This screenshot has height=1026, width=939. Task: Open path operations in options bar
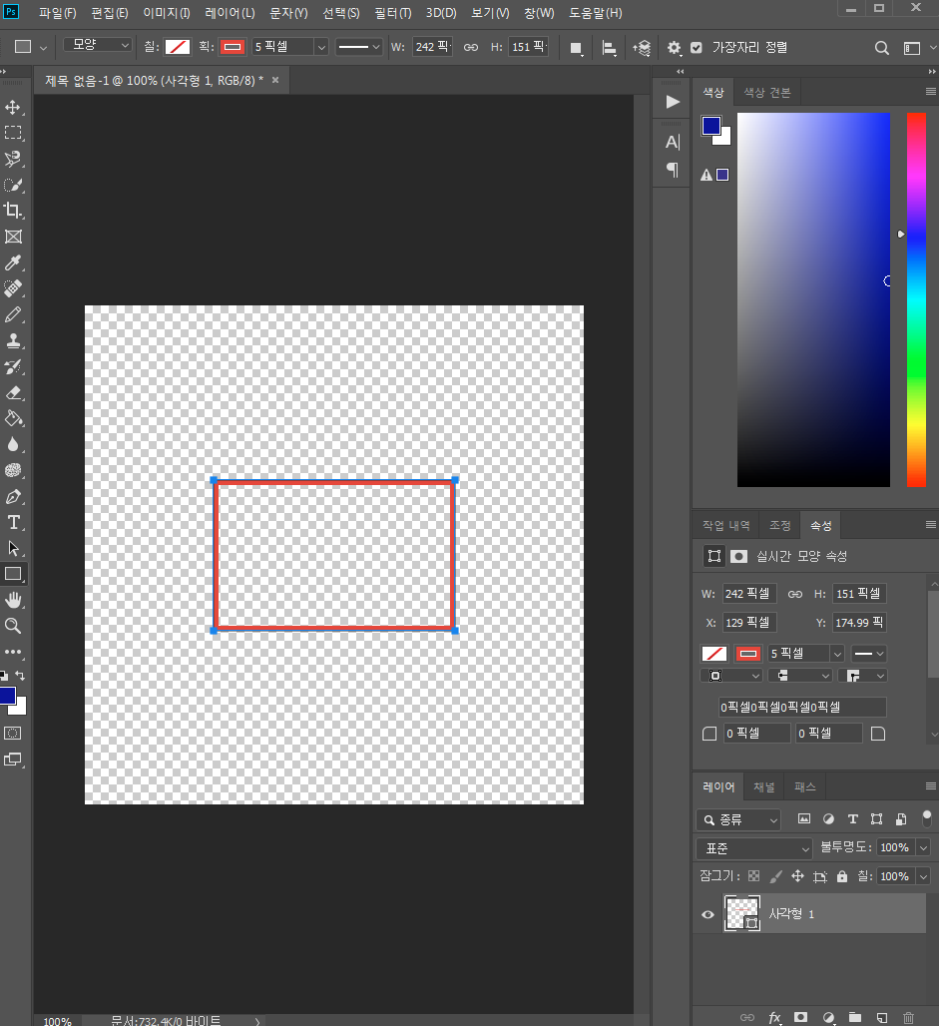(x=576, y=48)
